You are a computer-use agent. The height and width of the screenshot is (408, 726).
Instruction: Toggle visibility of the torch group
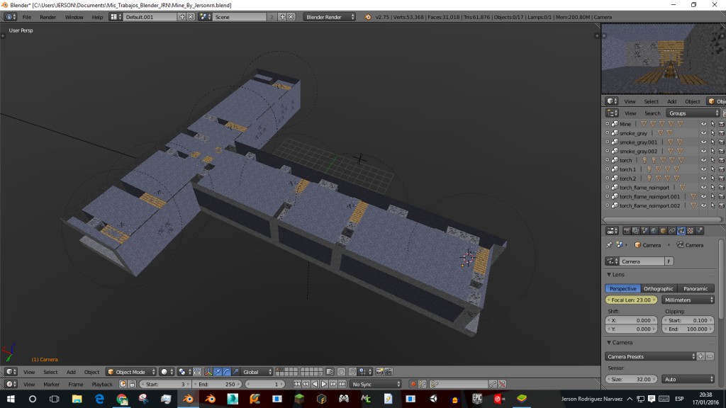[703, 161]
